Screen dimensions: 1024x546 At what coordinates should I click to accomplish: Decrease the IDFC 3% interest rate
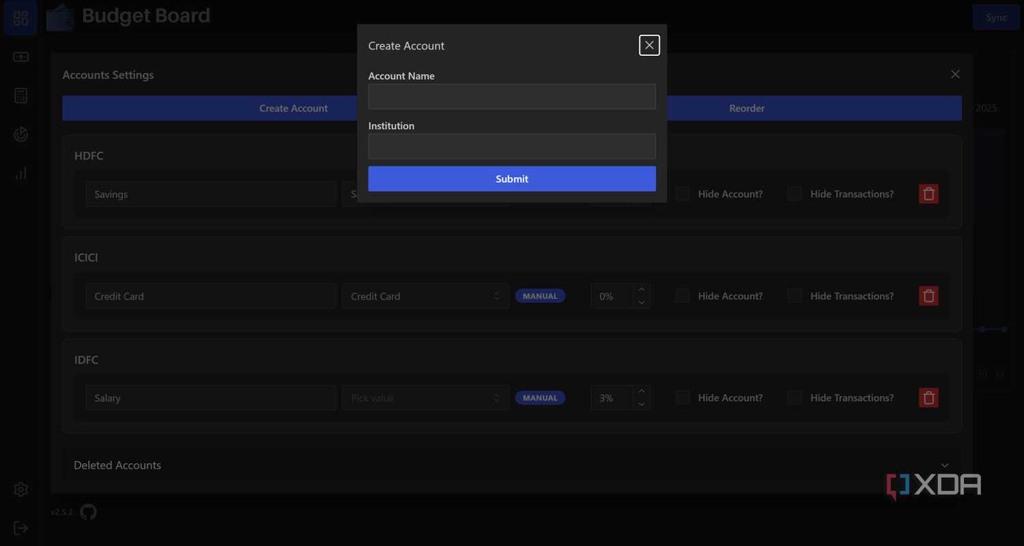641,404
